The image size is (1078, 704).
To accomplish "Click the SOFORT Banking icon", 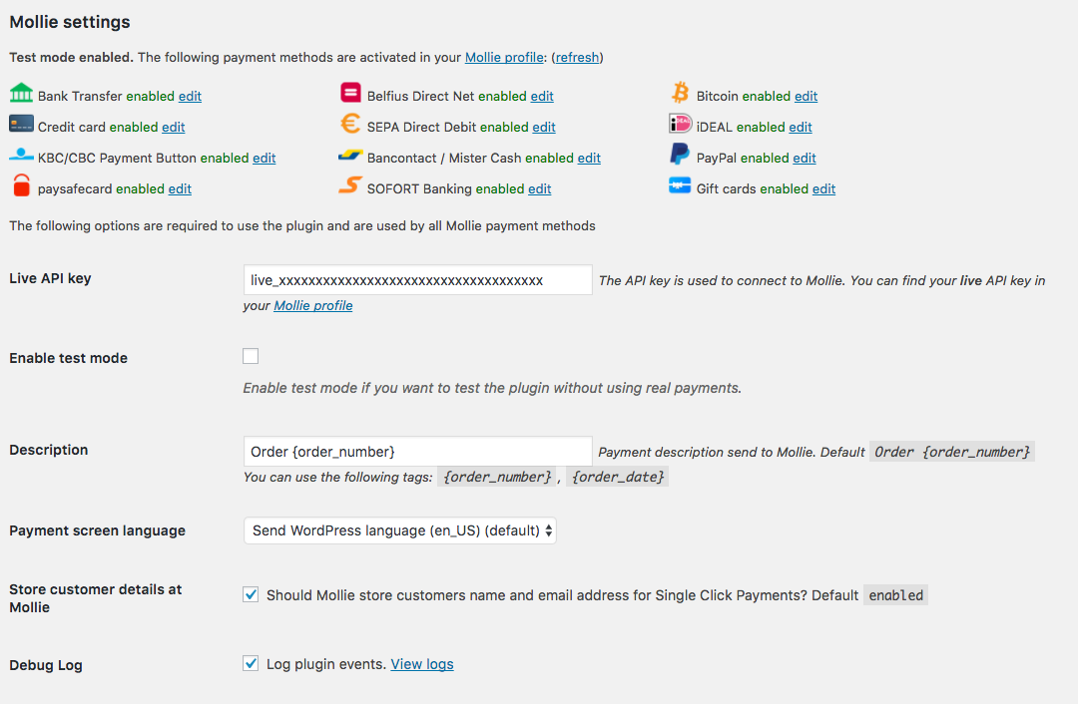I will [350, 186].
